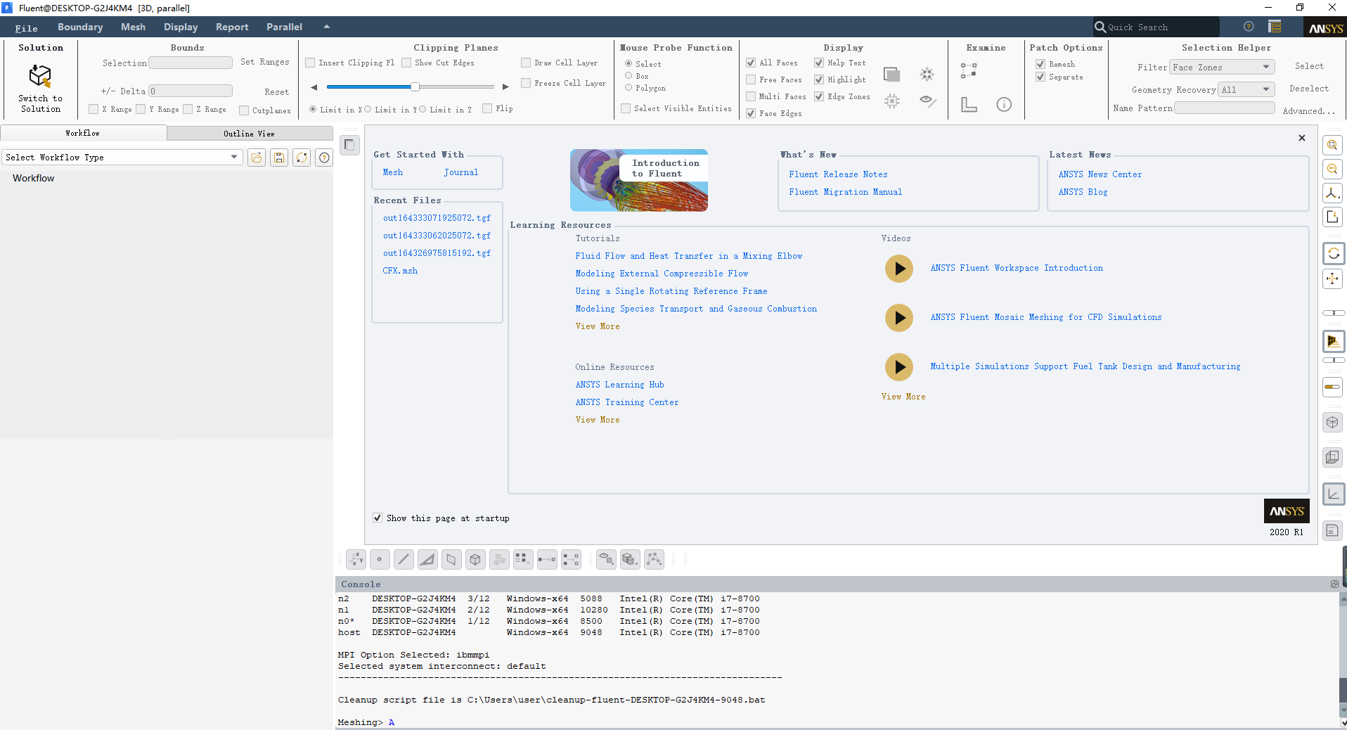This screenshot has width=1347, height=730.
Task: Select the object cube selection filter icon
Action: (x=475, y=559)
